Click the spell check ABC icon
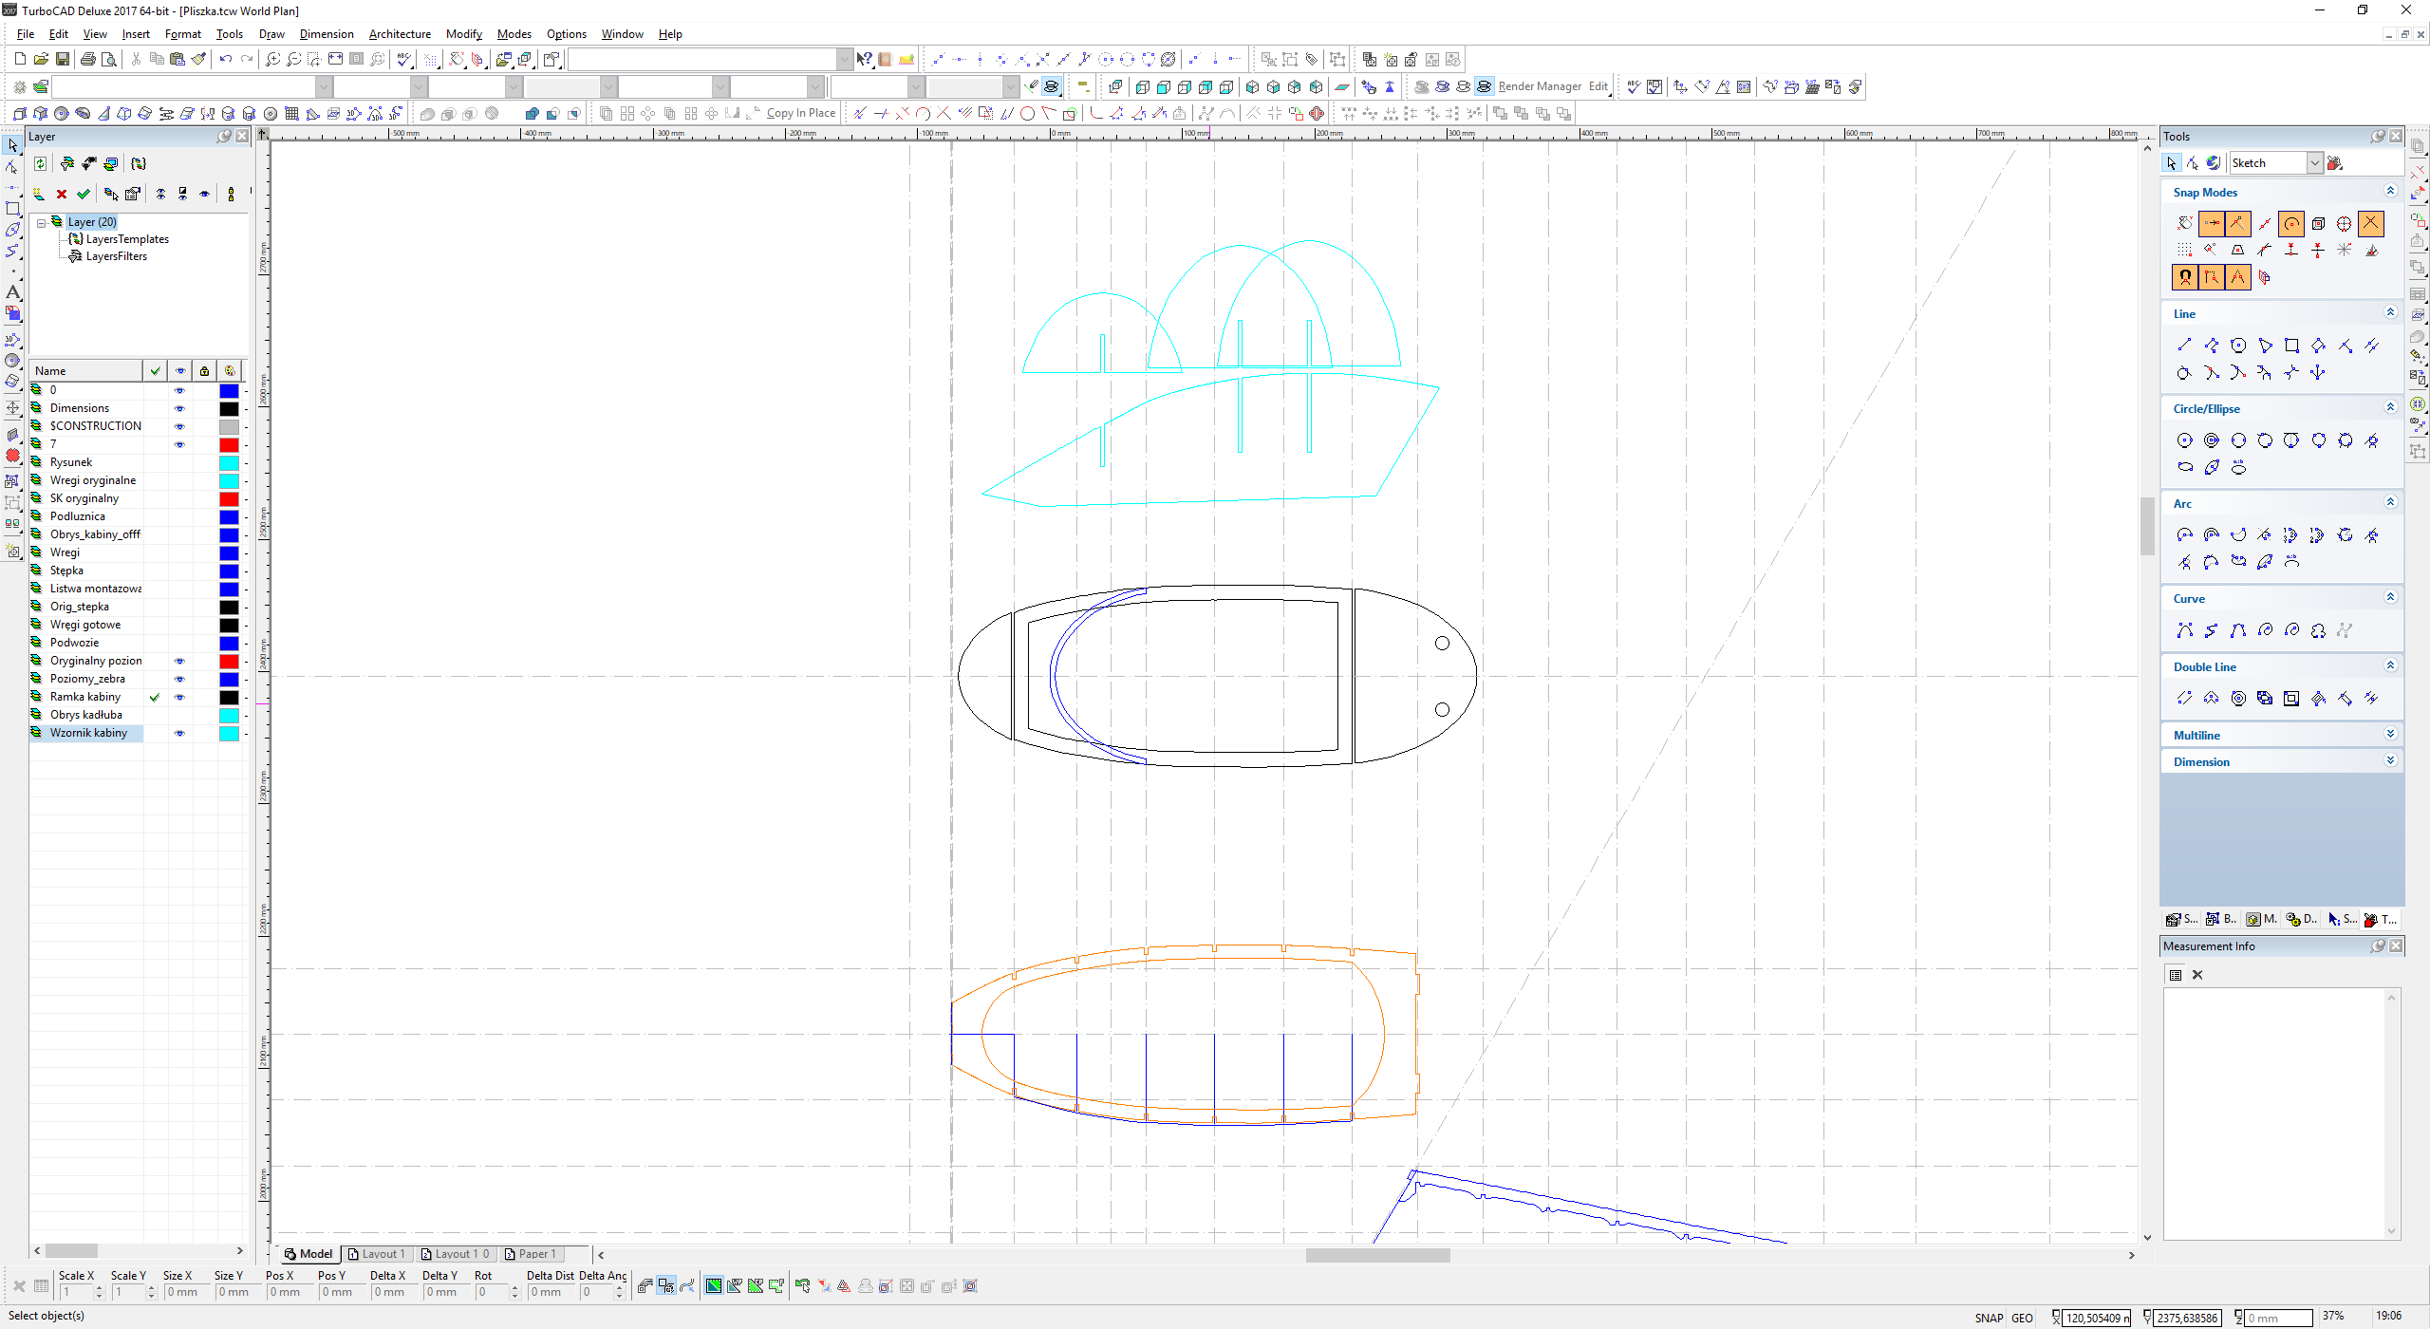 pyautogui.click(x=405, y=59)
